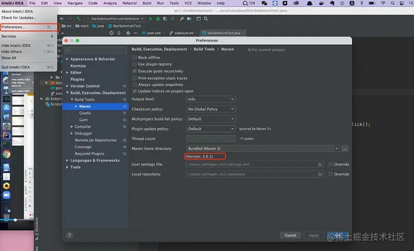
Task: Run with coverage icon in toolbar
Action: click(x=165, y=19)
